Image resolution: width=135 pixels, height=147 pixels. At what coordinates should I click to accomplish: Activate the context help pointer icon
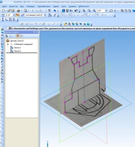pos(76,11)
